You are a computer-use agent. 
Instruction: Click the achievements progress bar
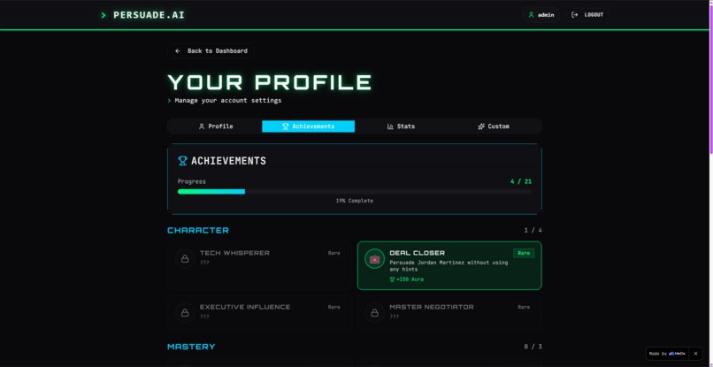(355, 191)
